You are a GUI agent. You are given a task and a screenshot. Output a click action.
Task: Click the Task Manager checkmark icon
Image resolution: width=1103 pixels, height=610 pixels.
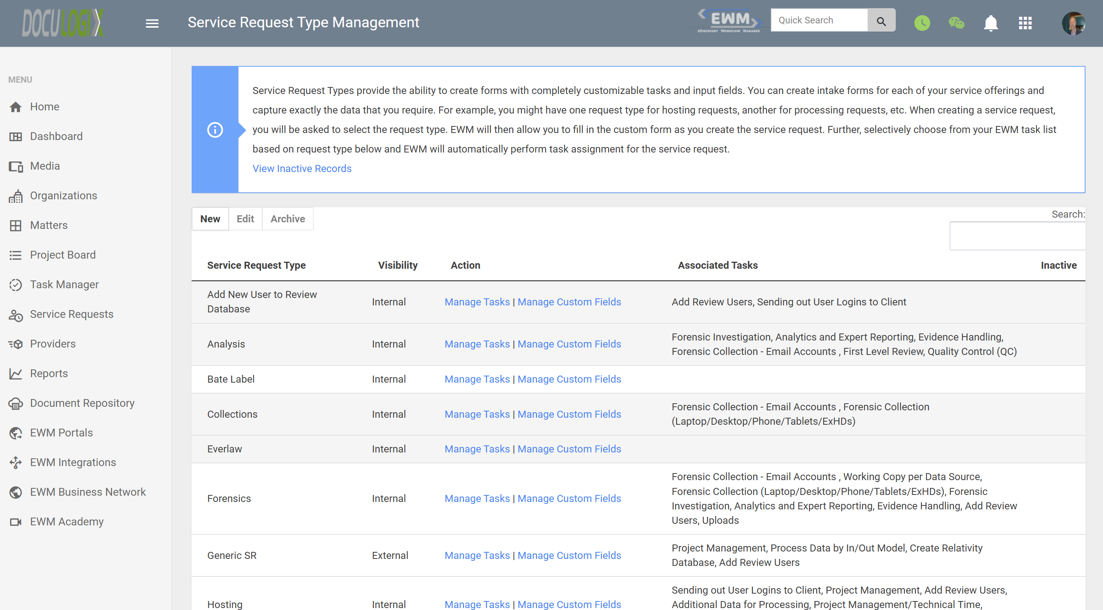point(16,284)
